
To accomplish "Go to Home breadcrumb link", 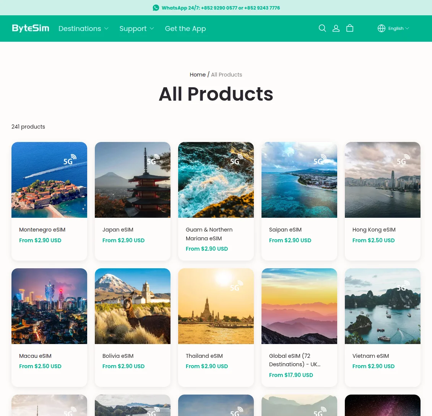I will tap(198, 75).
